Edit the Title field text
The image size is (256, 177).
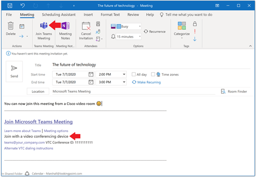click(x=151, y=64)
